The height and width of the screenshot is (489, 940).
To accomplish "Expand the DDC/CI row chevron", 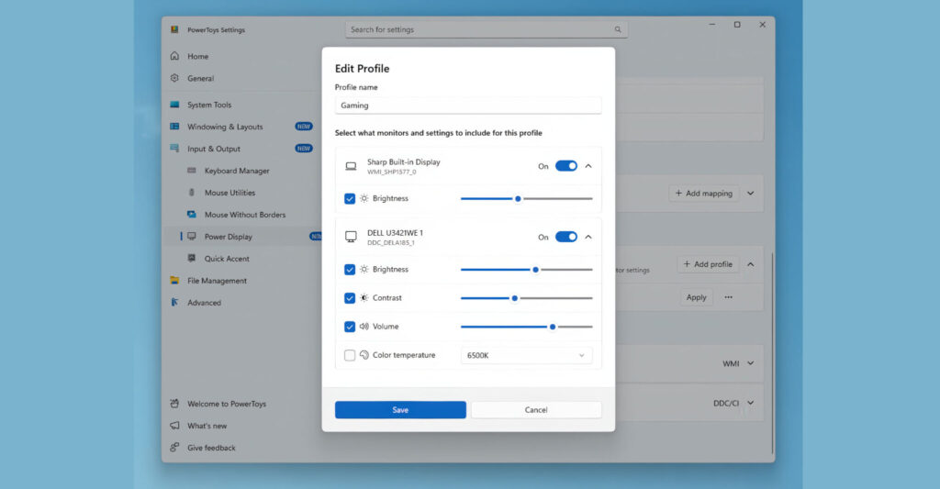I will [751, 404].
